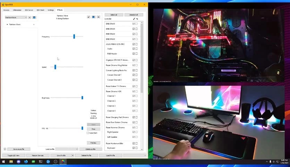This screenshot has height=167, width=290.
Task: Open the empty bottom-bar combo box
Action: 135,156
